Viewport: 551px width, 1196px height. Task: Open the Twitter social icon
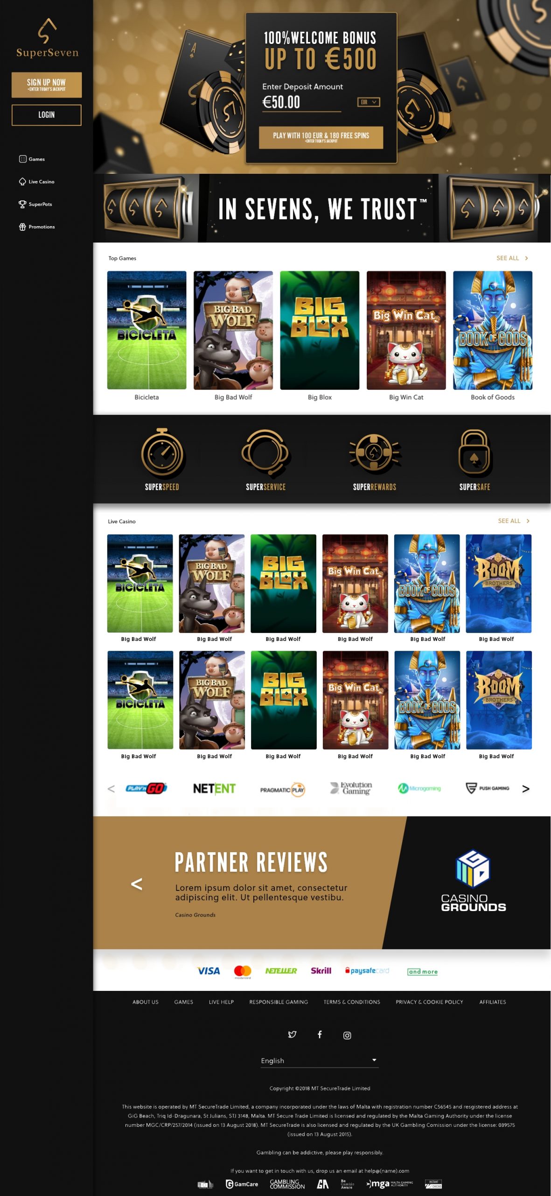tap(292, 1034)
